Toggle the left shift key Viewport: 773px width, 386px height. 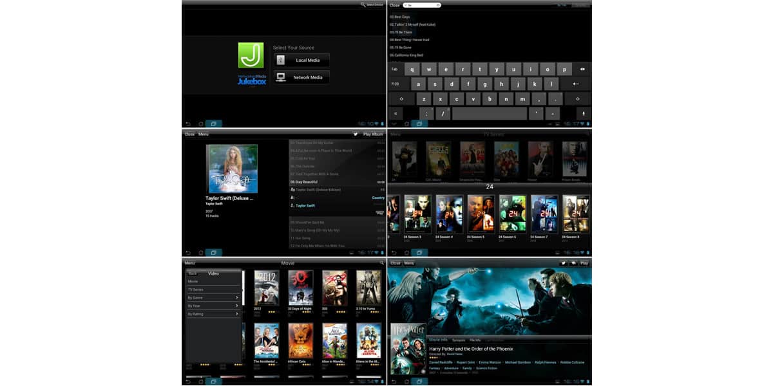[x=401, y=99]
